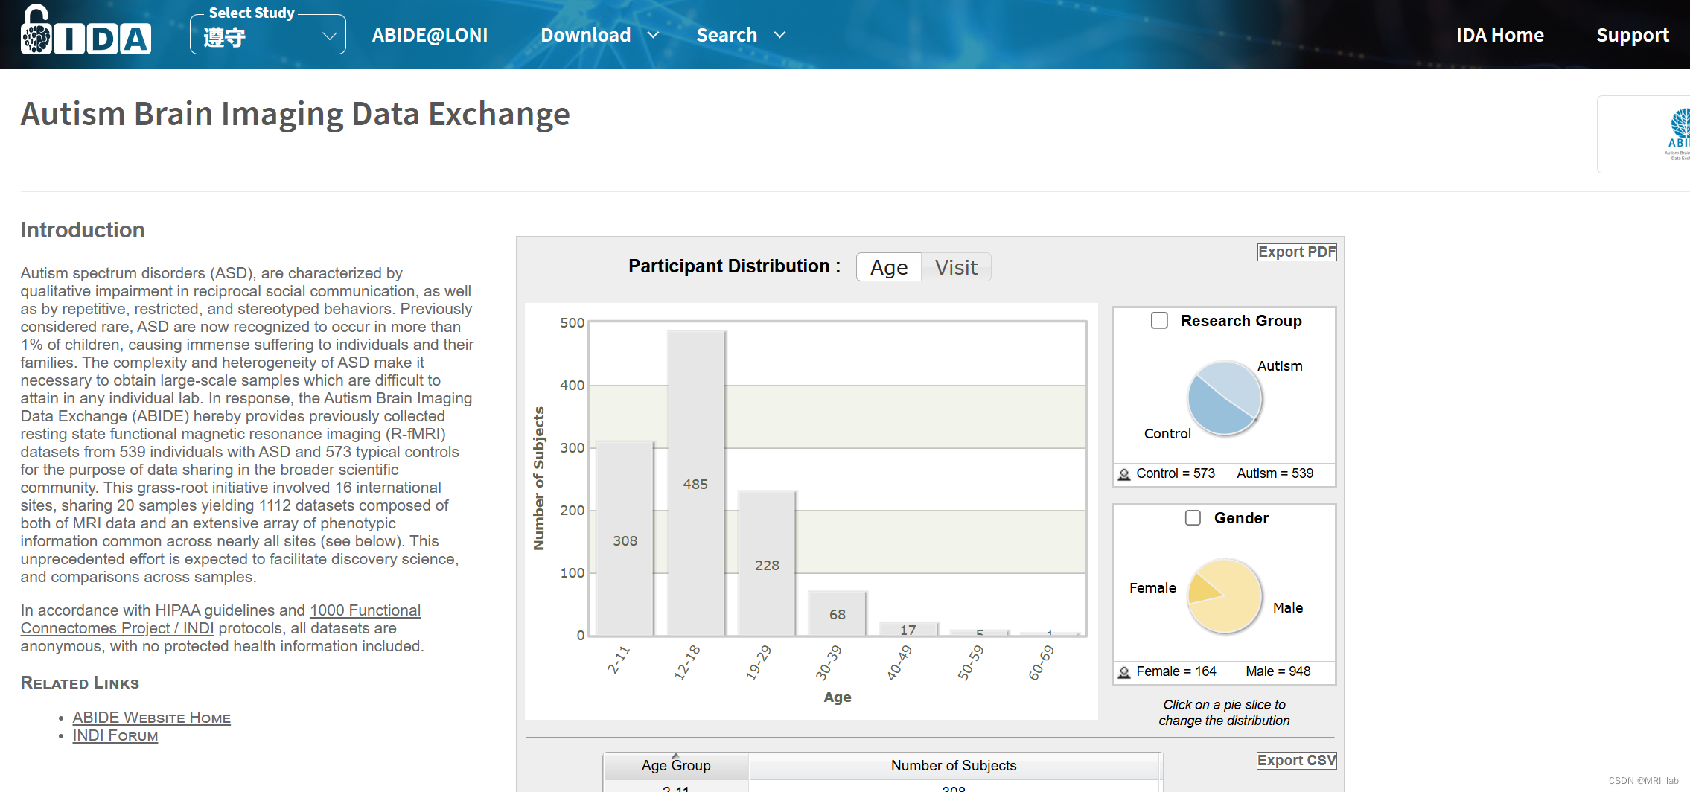Click the '50-59' axis label

coord(970,662)
